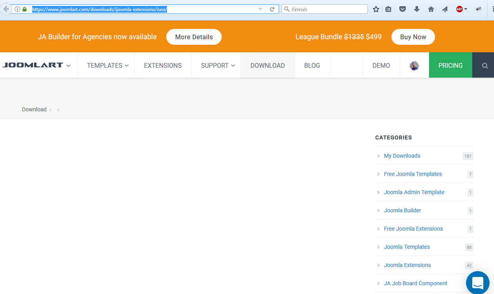
Task: Open the TEMPLATES menu
Action: click(108, 65)
